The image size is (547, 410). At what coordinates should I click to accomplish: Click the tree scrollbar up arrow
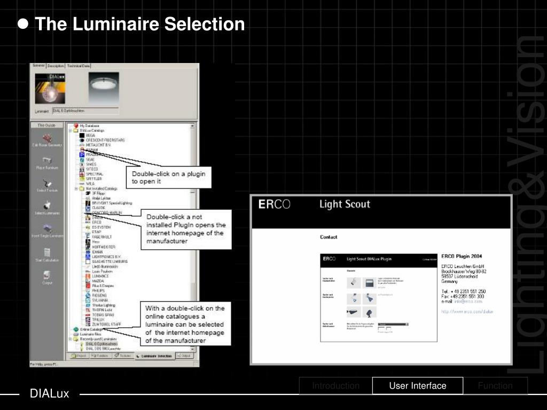tap(192, 126)
